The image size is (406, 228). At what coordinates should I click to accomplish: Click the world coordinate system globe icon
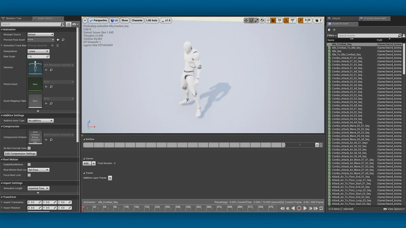[262, 20]
